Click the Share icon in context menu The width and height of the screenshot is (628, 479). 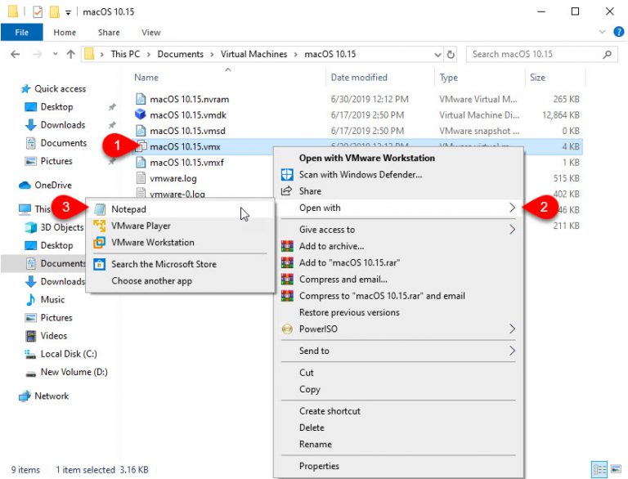click(x=287, y=190)
